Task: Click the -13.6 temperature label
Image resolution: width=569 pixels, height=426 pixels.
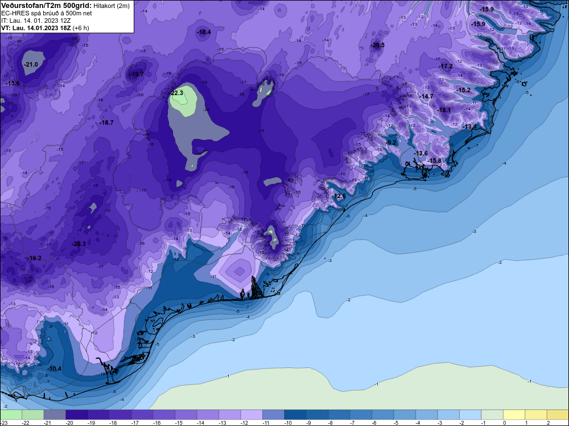Action: [x=421, y=153]
